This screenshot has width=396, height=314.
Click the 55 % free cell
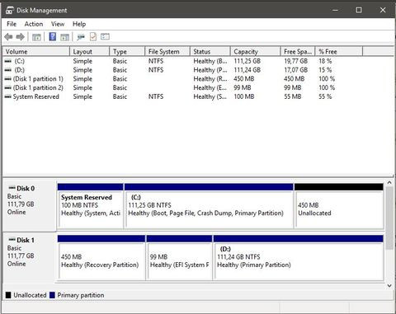click(x=325, y=96)
